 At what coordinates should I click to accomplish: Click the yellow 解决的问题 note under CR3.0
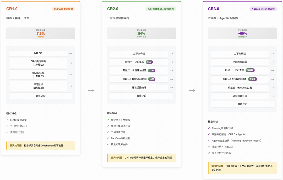click(242, 168)
